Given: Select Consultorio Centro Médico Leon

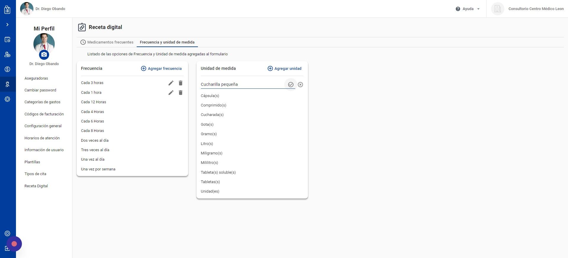Looking at the screenshot, I should pos(536,9).
